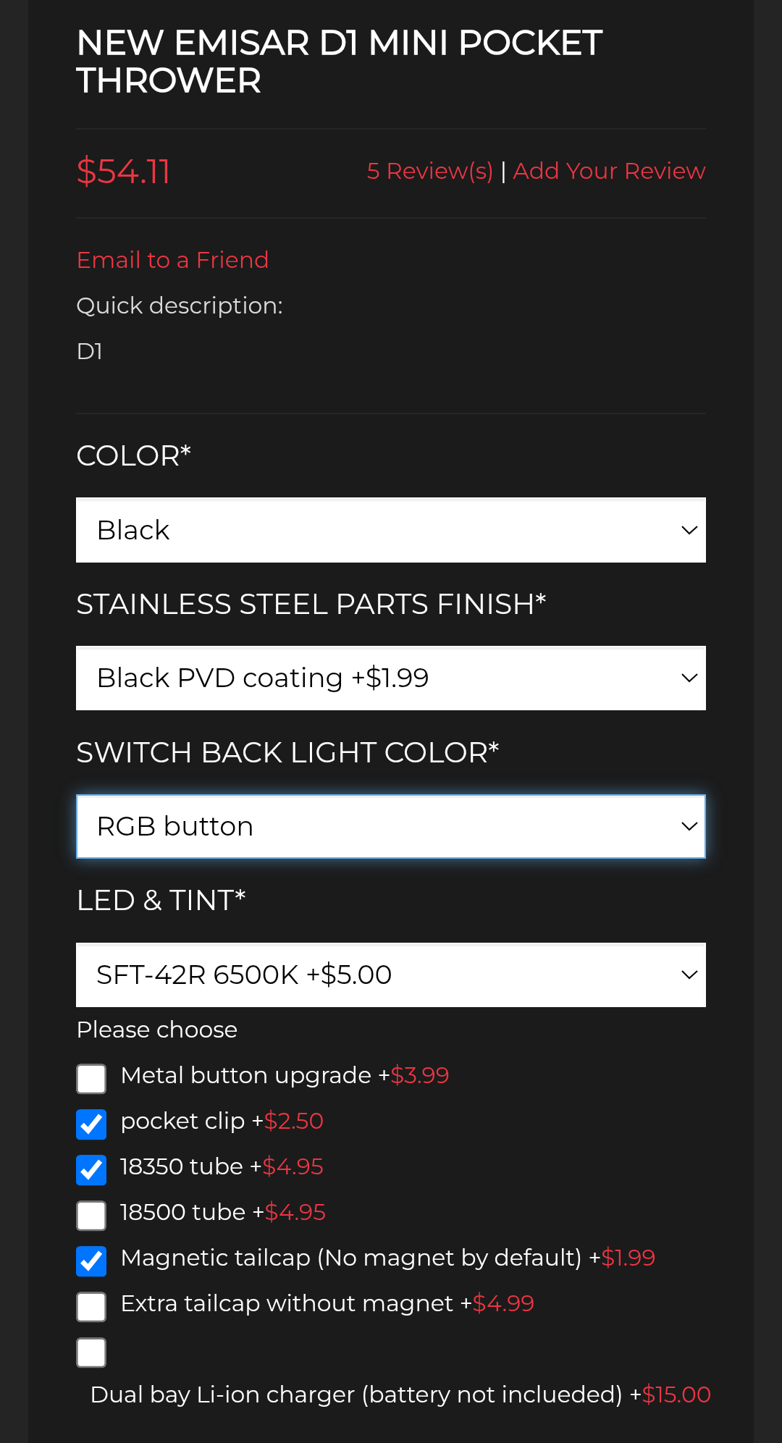Click the chevron on RGB button select

689,827
